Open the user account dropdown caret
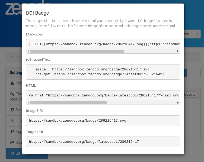Screen dimensions: 204x162 click(x=197, y=34)
